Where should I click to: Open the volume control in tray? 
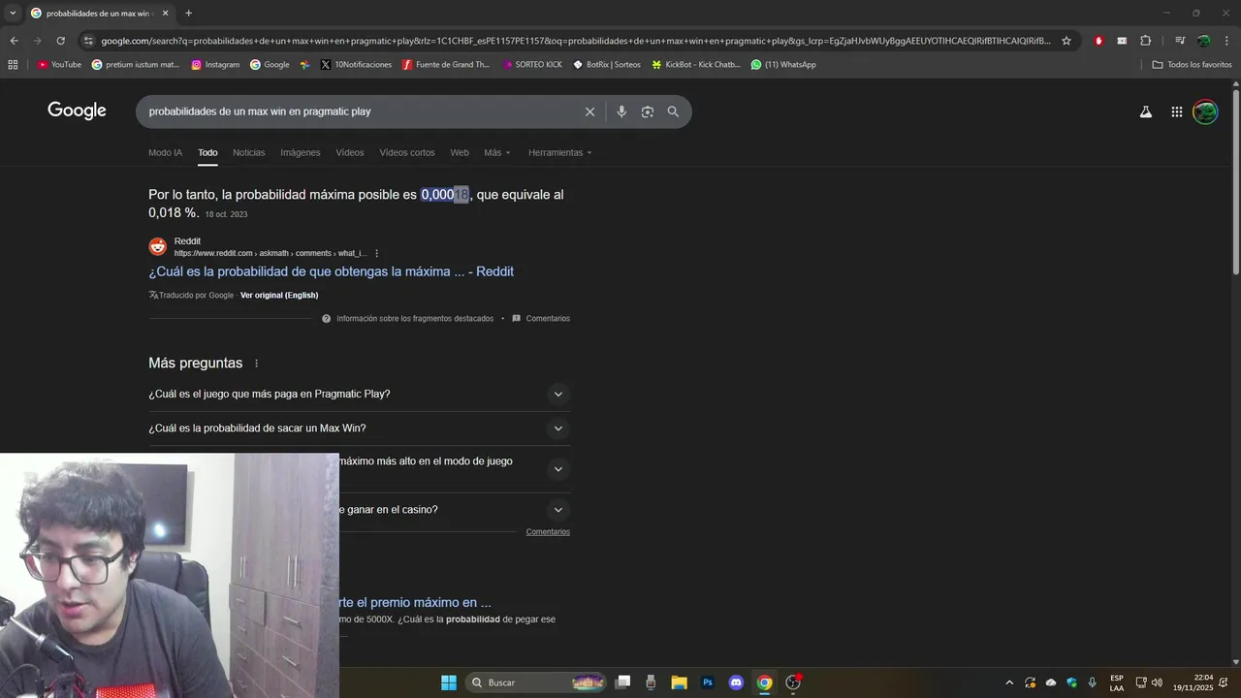coord(1157,682)
